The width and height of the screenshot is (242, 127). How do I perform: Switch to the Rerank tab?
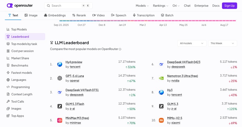coord(79,15)
